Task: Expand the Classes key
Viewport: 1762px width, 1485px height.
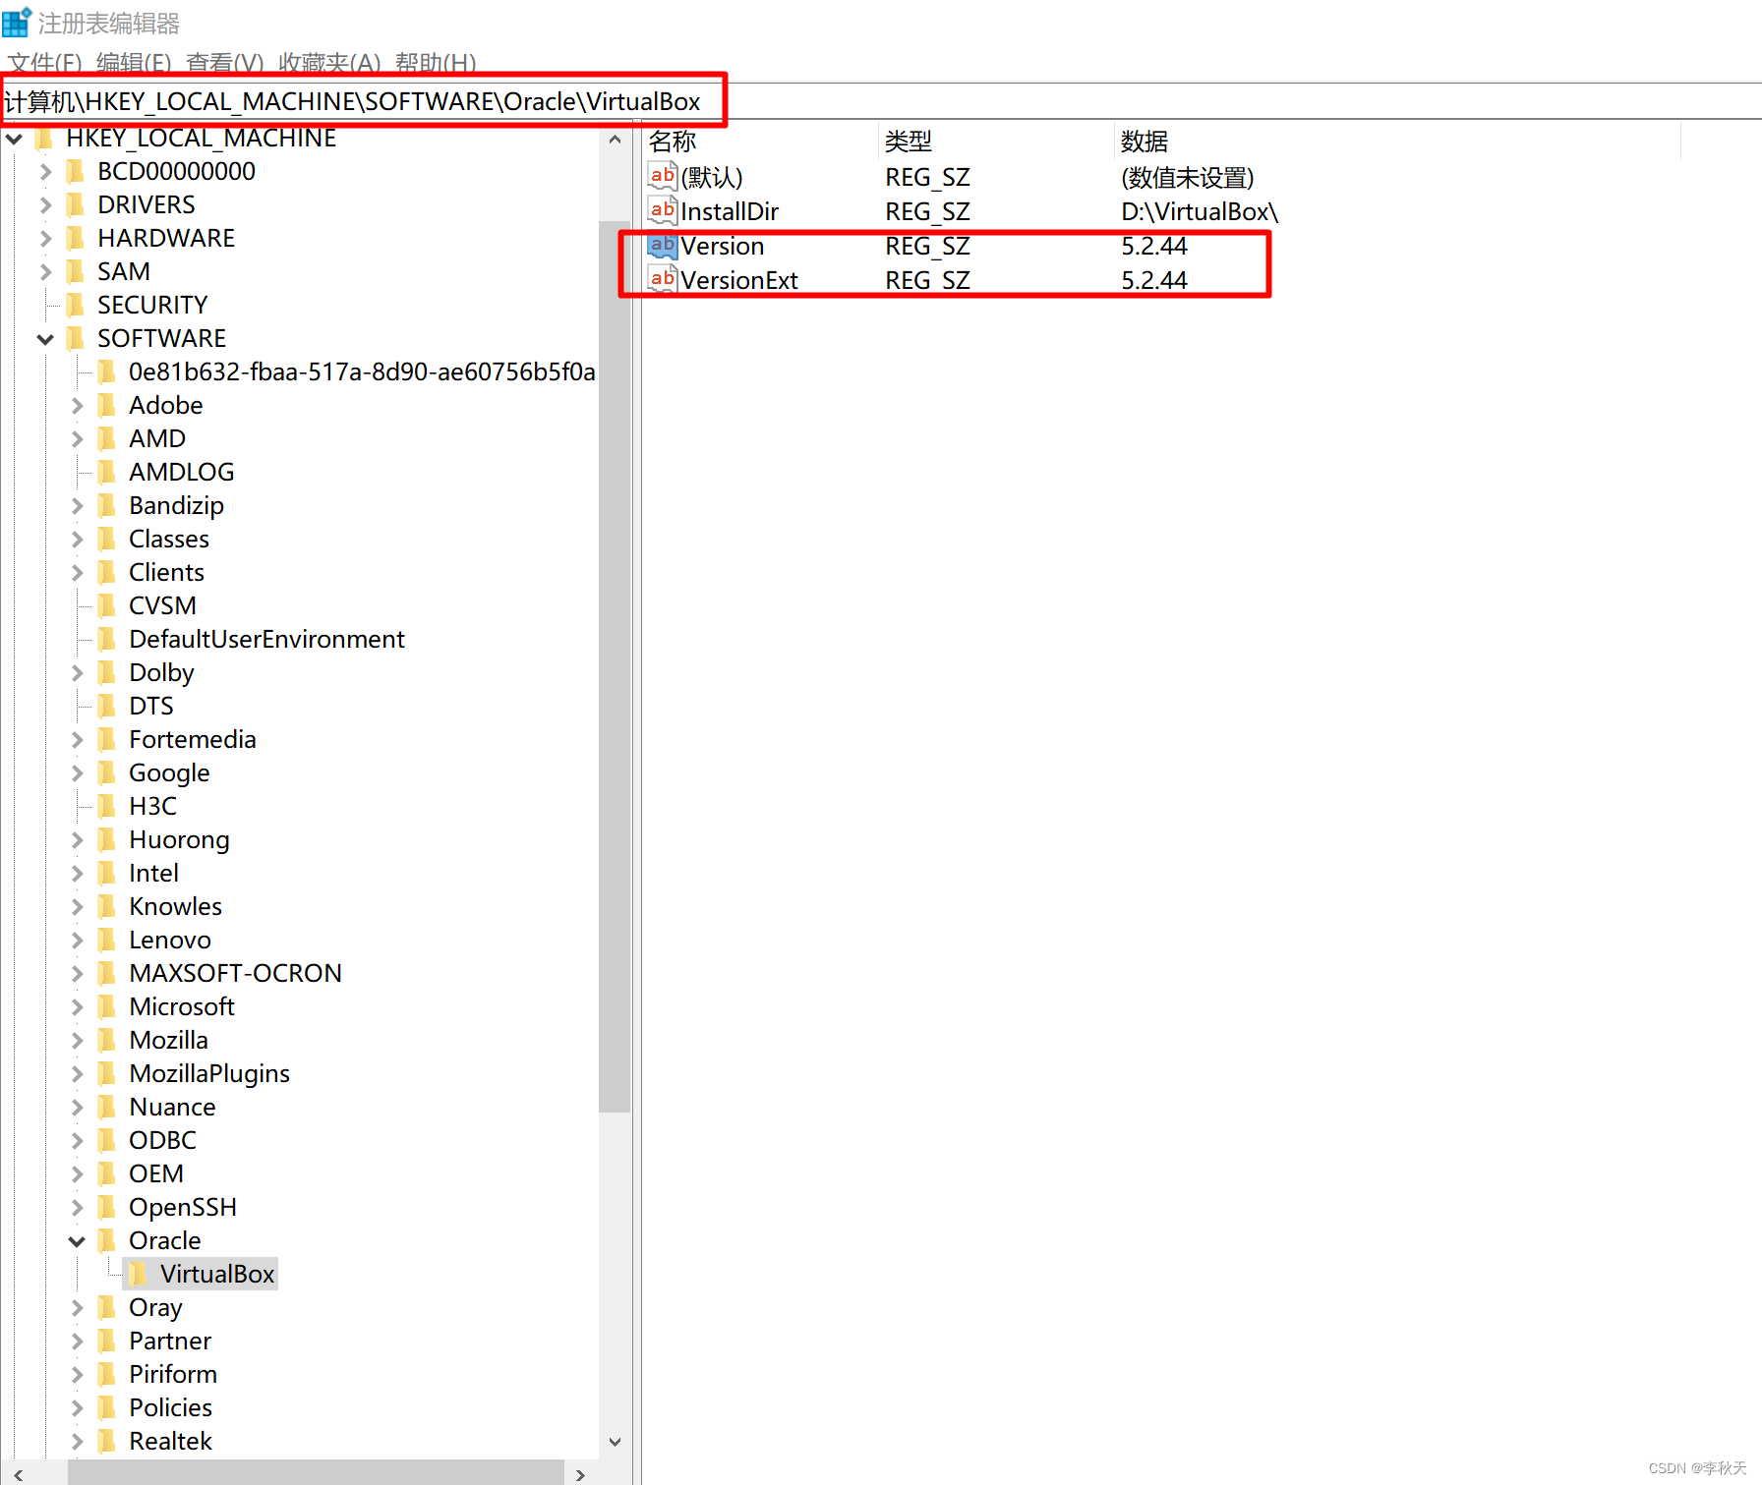Action: click(77, 540)
